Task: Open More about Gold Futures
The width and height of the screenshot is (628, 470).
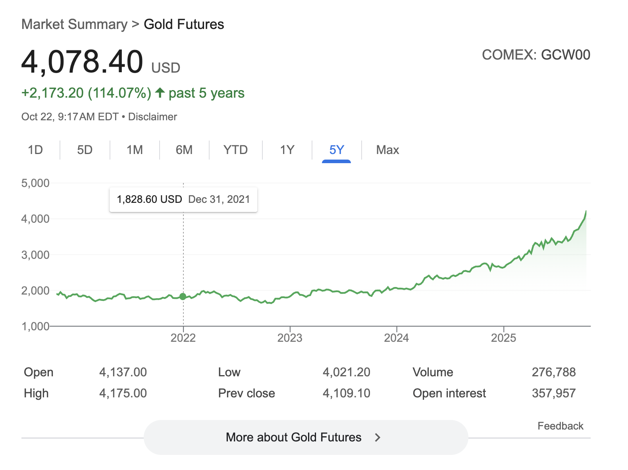Action: [293, 437]
